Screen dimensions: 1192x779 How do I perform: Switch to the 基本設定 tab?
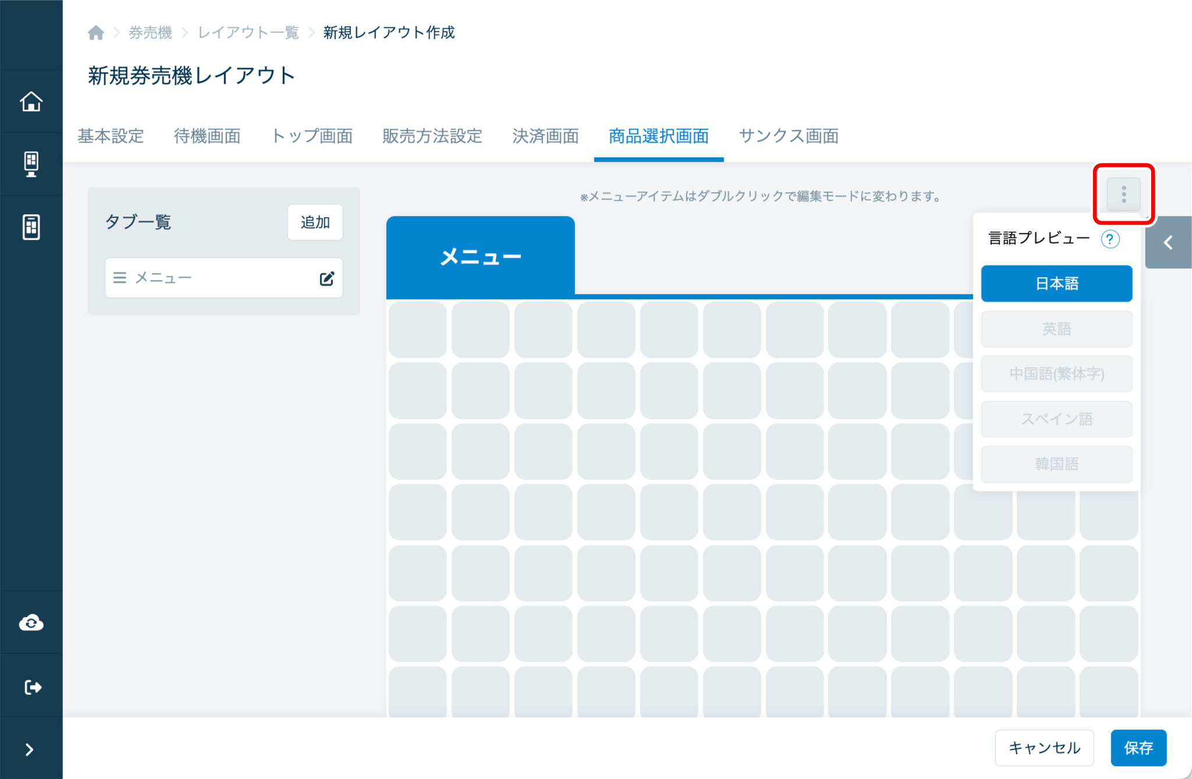coord(111,136)
